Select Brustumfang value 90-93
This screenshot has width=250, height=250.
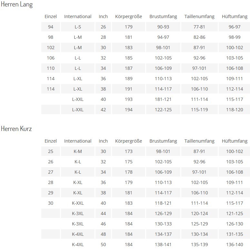(163, 27)
